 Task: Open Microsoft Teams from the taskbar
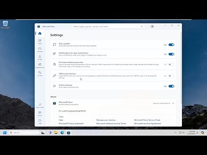(50, 133)
